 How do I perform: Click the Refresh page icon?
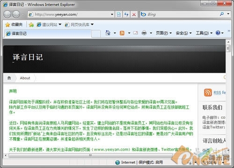[126, 14]
